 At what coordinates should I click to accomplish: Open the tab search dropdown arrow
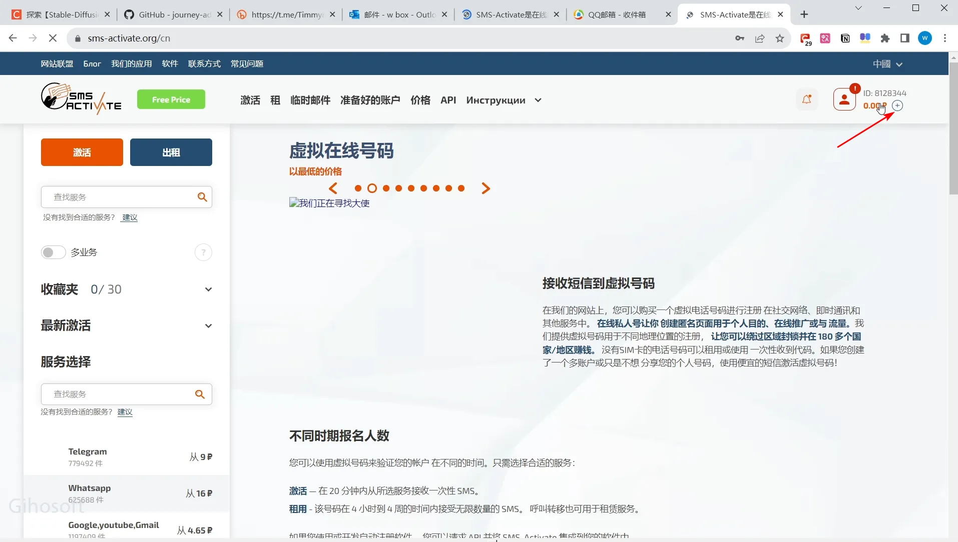(858, 8)
